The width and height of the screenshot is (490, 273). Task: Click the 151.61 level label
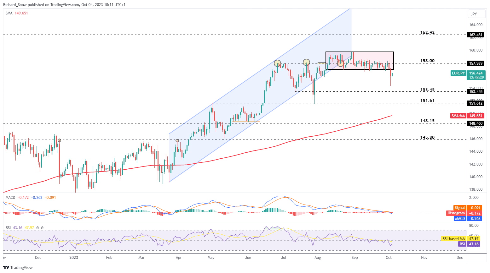tap(427, 101)
